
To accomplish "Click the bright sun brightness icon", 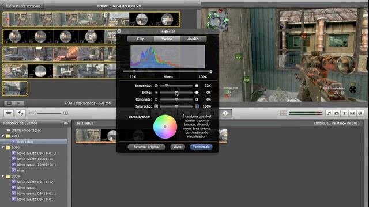I will (197, 93).
